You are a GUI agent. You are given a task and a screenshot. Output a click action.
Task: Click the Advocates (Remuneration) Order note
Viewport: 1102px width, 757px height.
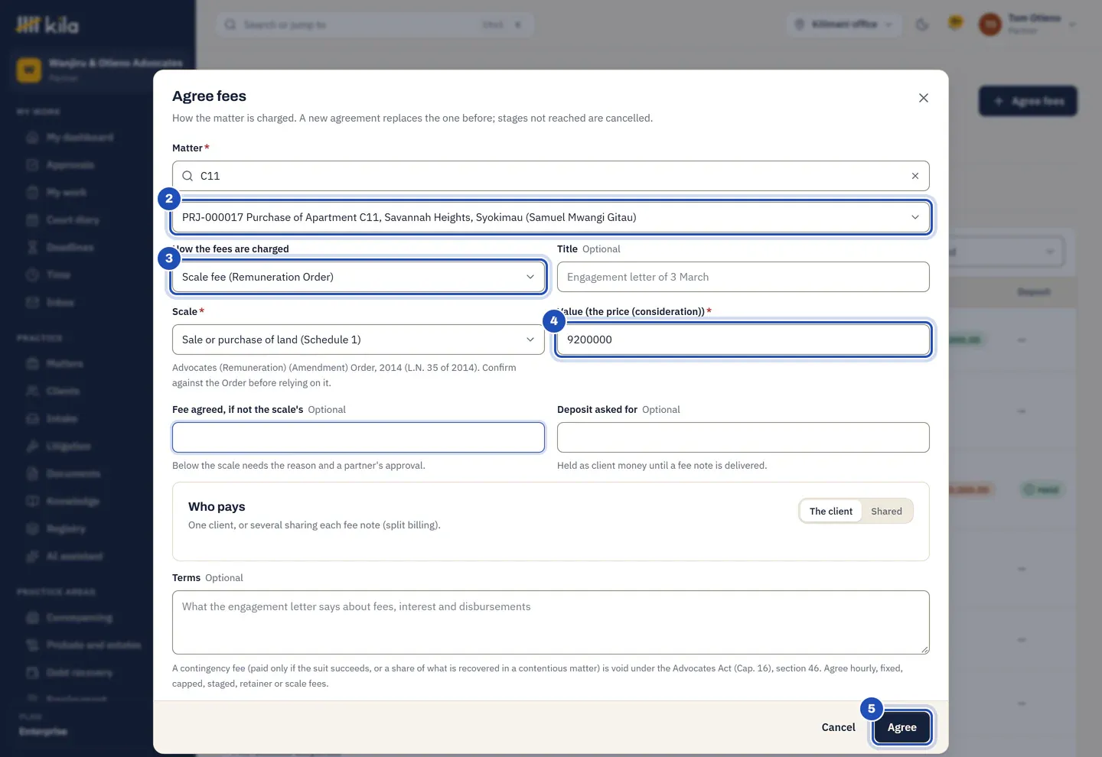point(344,375)
